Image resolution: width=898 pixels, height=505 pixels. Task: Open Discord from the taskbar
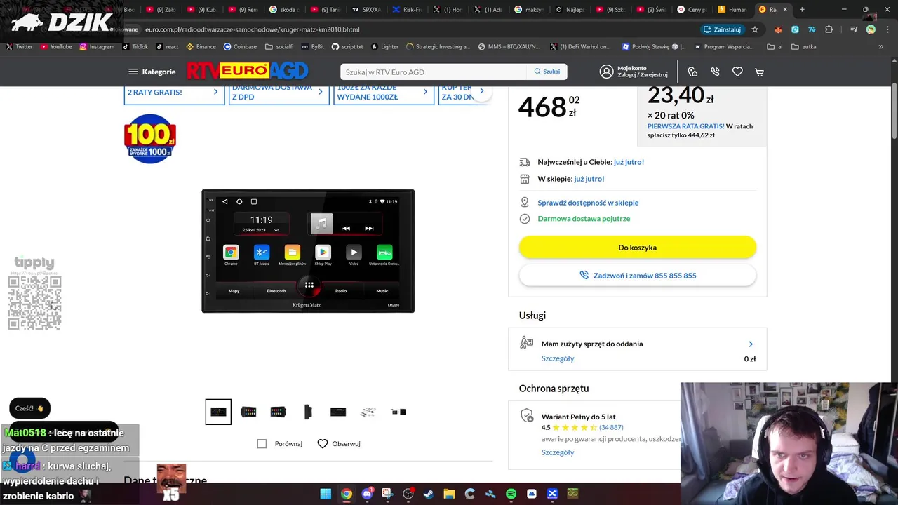click(367, 494)
